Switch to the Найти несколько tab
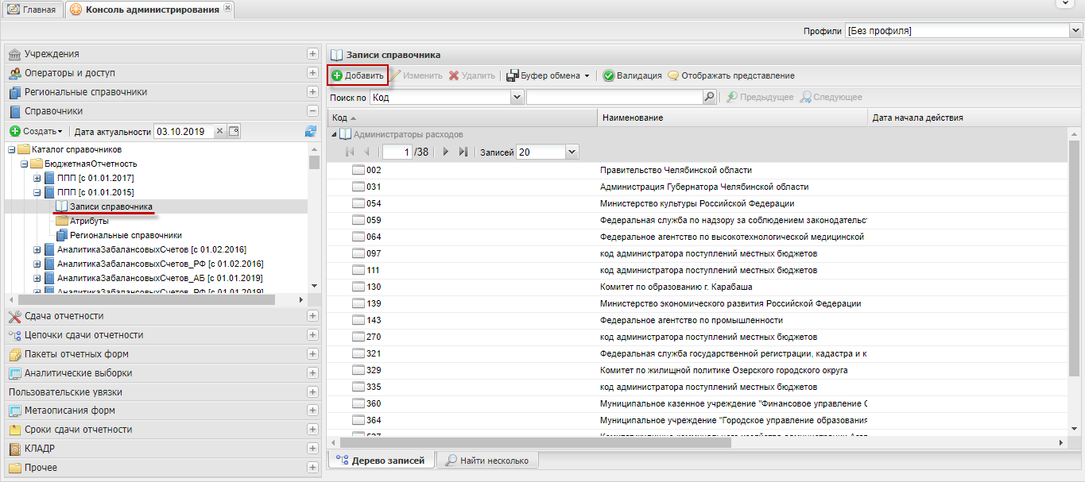Viewport: 1085px width, 482px height. (x=487, y=460)
